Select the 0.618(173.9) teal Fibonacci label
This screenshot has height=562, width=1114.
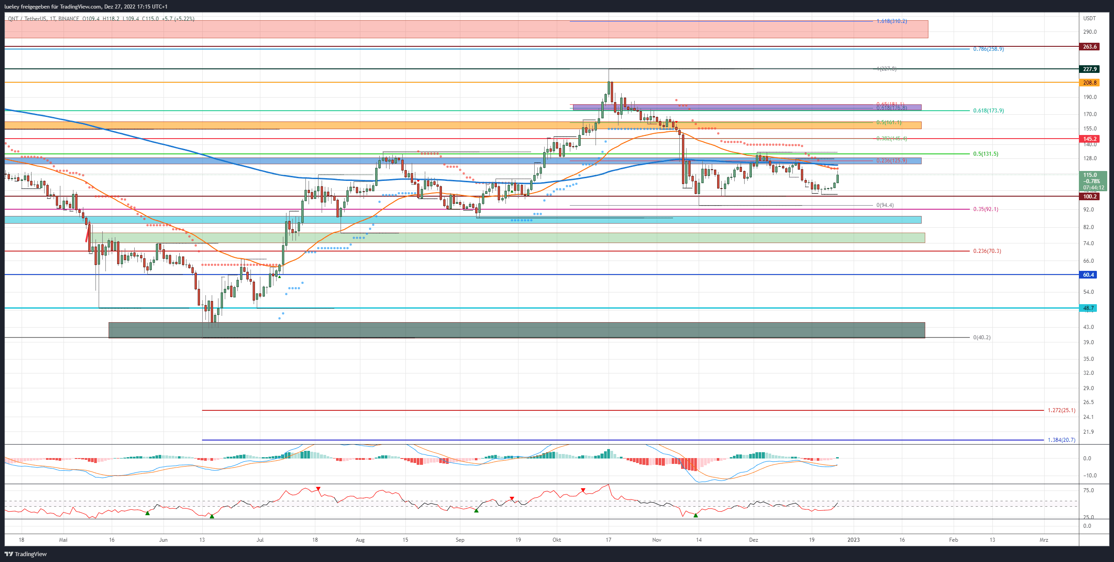(x=988, y=111)
